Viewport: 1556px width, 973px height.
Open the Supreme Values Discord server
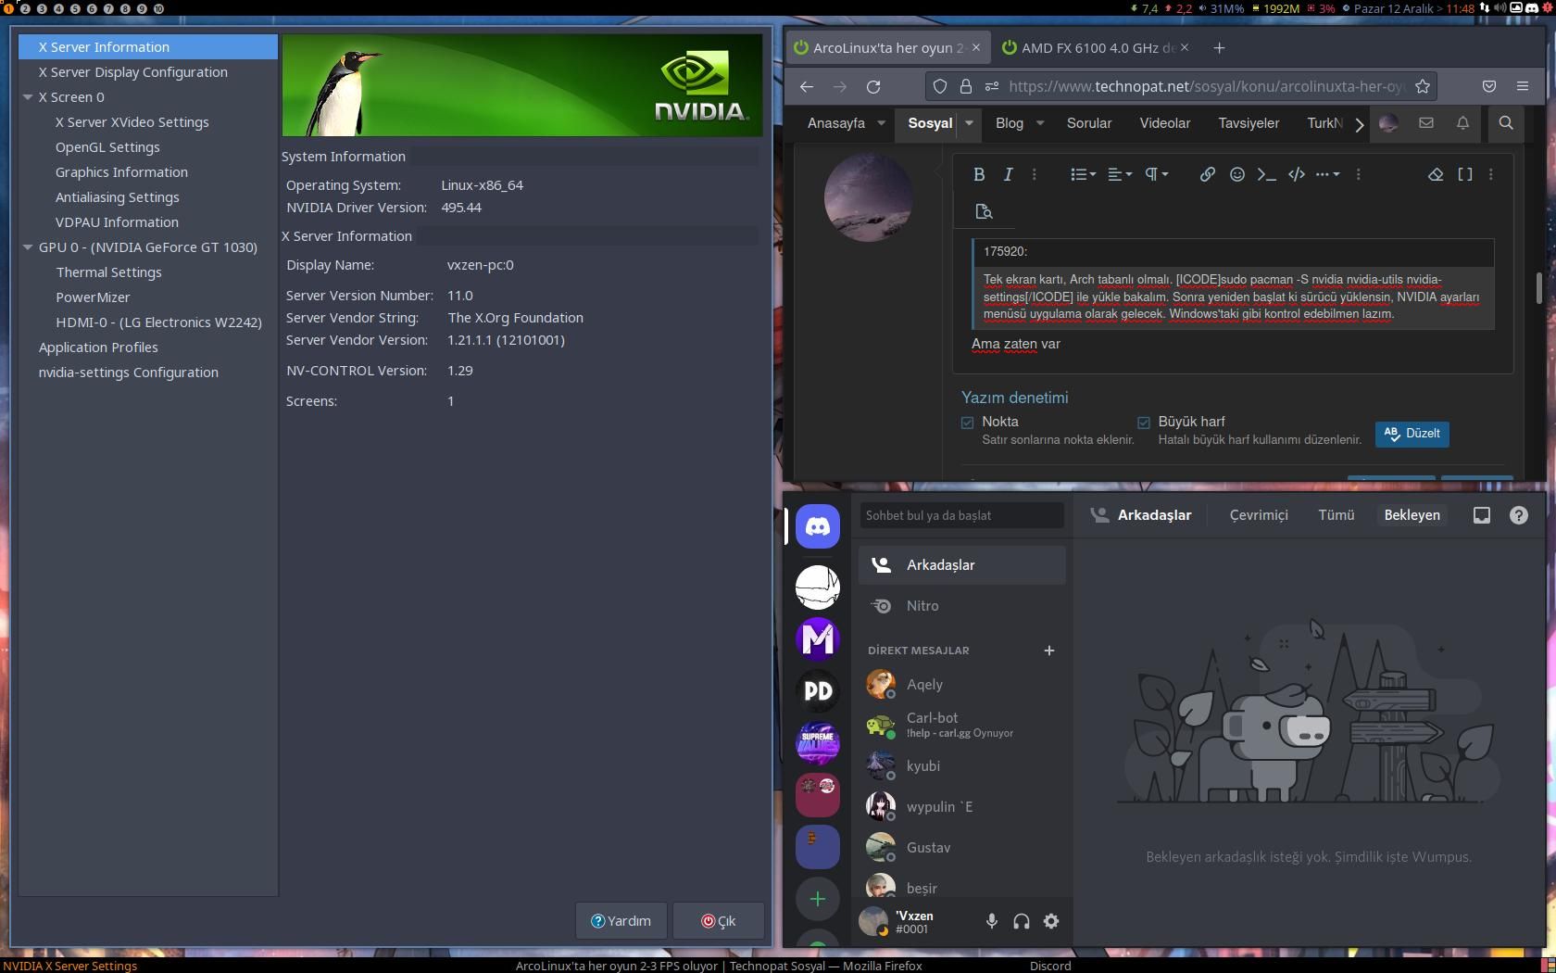(x=818, y=742)
